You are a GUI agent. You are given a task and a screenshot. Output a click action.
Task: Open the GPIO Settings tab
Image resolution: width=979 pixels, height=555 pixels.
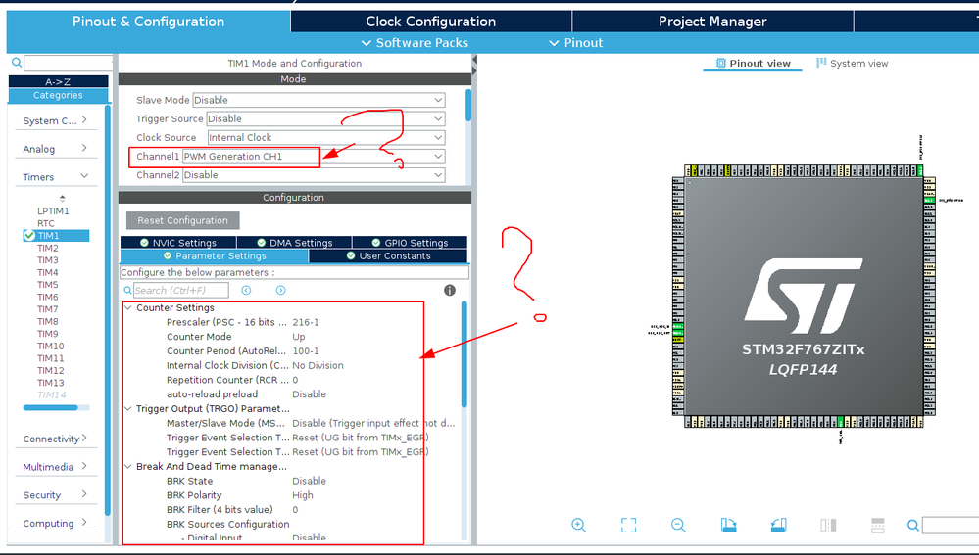[x=411, y=243]
